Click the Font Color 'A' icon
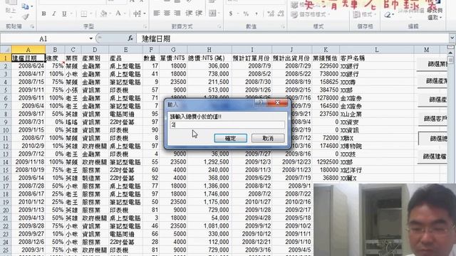This screenshot has height=256, width=456. pos(118,14)
